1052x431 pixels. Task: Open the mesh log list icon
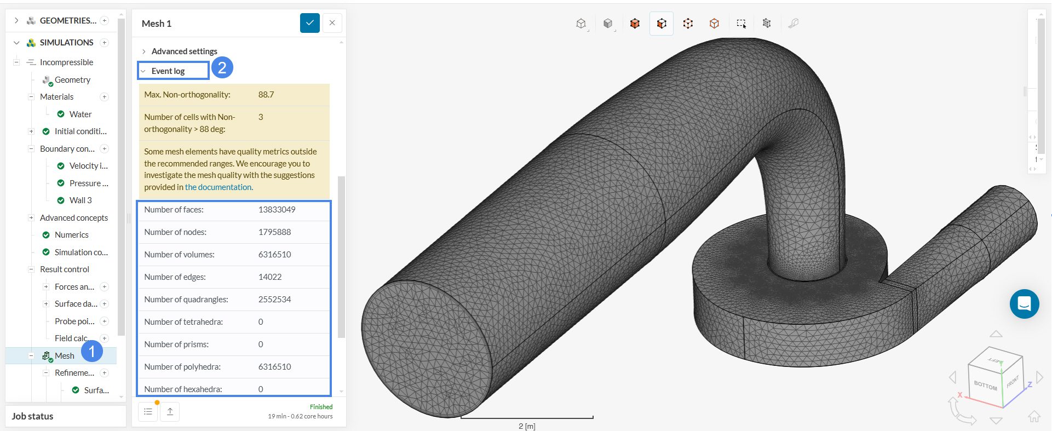pos(148,412)
